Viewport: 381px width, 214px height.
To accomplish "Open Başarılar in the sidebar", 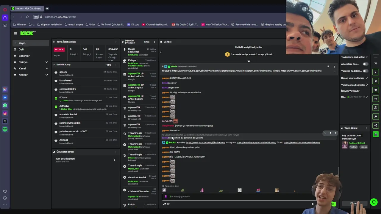I will click(31, 56).
